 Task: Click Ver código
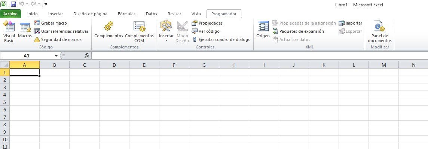(x=205, y=31)
